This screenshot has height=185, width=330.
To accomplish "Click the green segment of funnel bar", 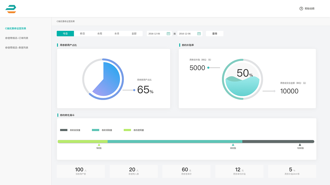I will coord(83,141).
